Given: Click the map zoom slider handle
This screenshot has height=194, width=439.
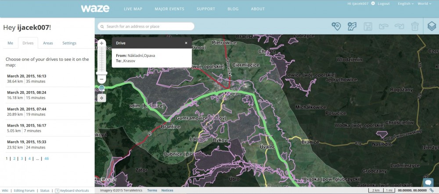Looking at the screenshot, I should click(x=101, y=73).
